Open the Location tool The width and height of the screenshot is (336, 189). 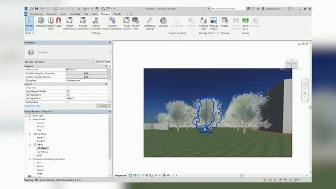(x=163, y=22)
